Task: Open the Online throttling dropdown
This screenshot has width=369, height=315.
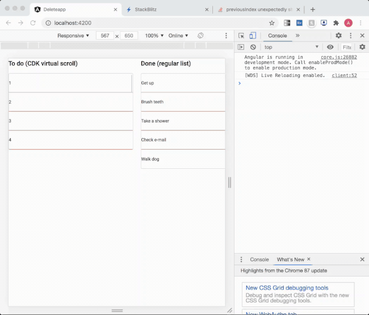Action: [178, 36]
